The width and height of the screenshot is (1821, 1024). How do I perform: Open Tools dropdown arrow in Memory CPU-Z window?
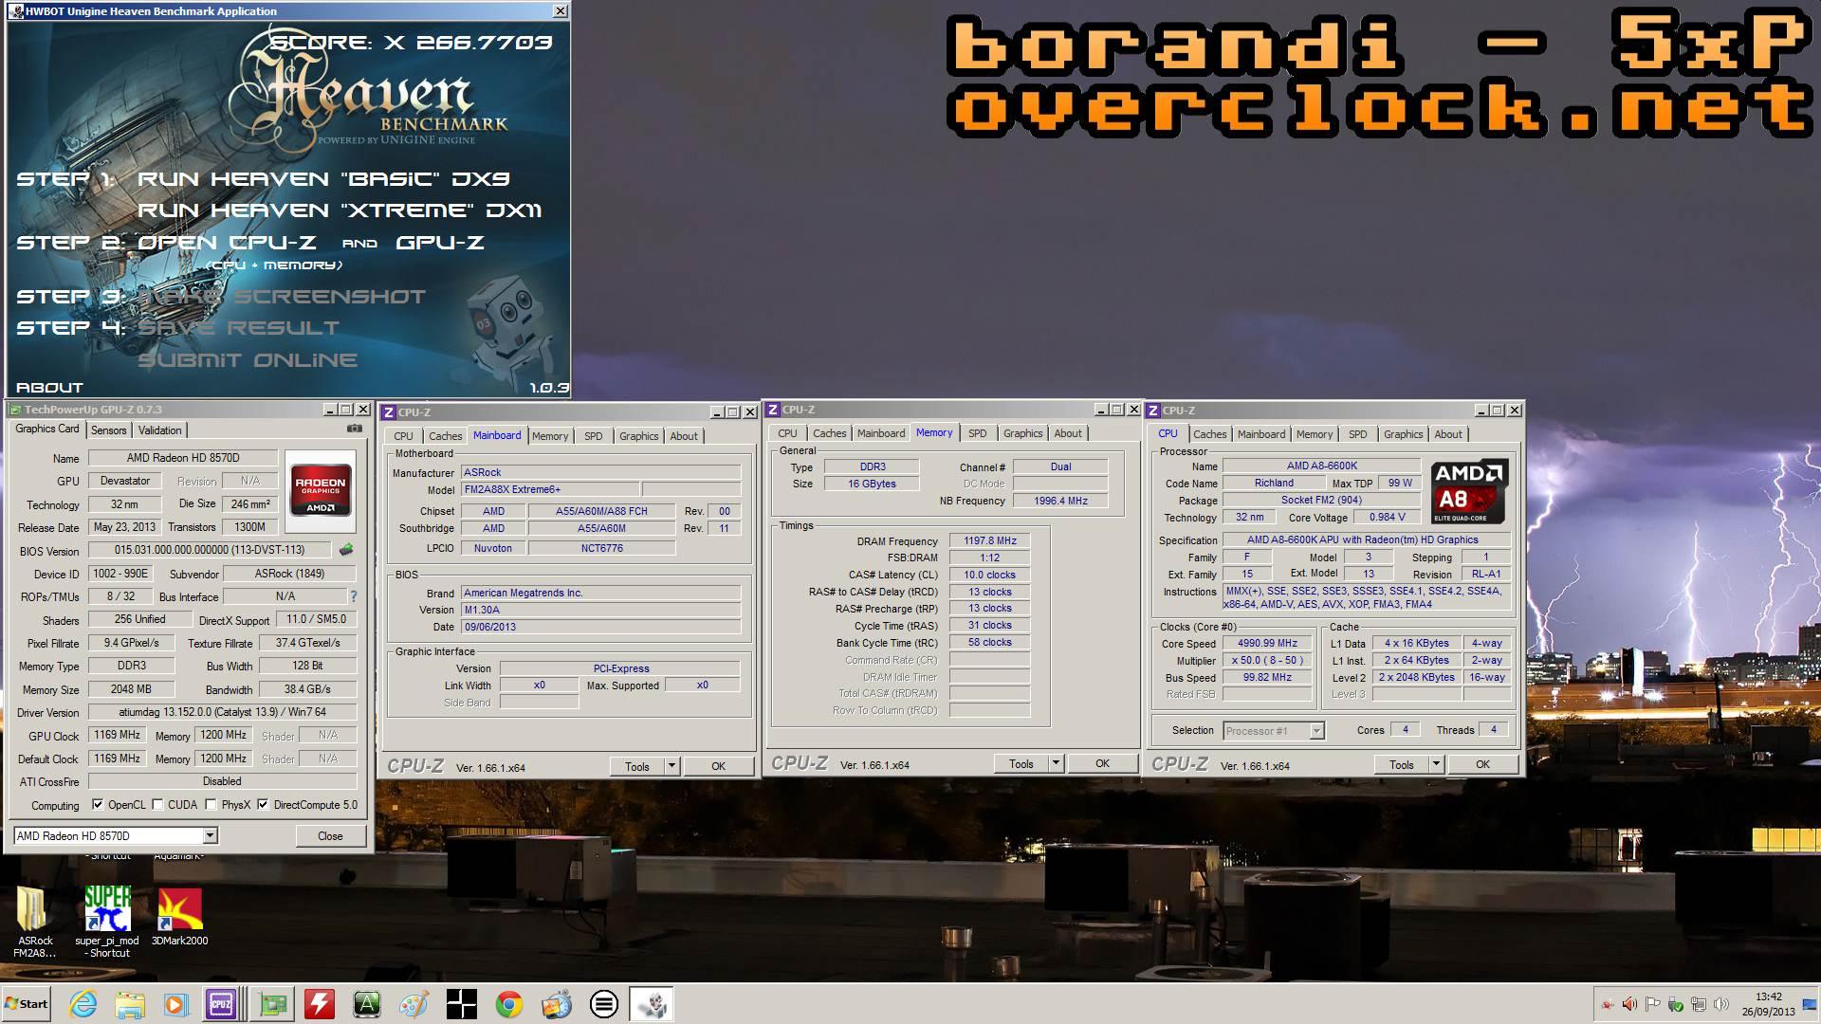pos(1056,763)
